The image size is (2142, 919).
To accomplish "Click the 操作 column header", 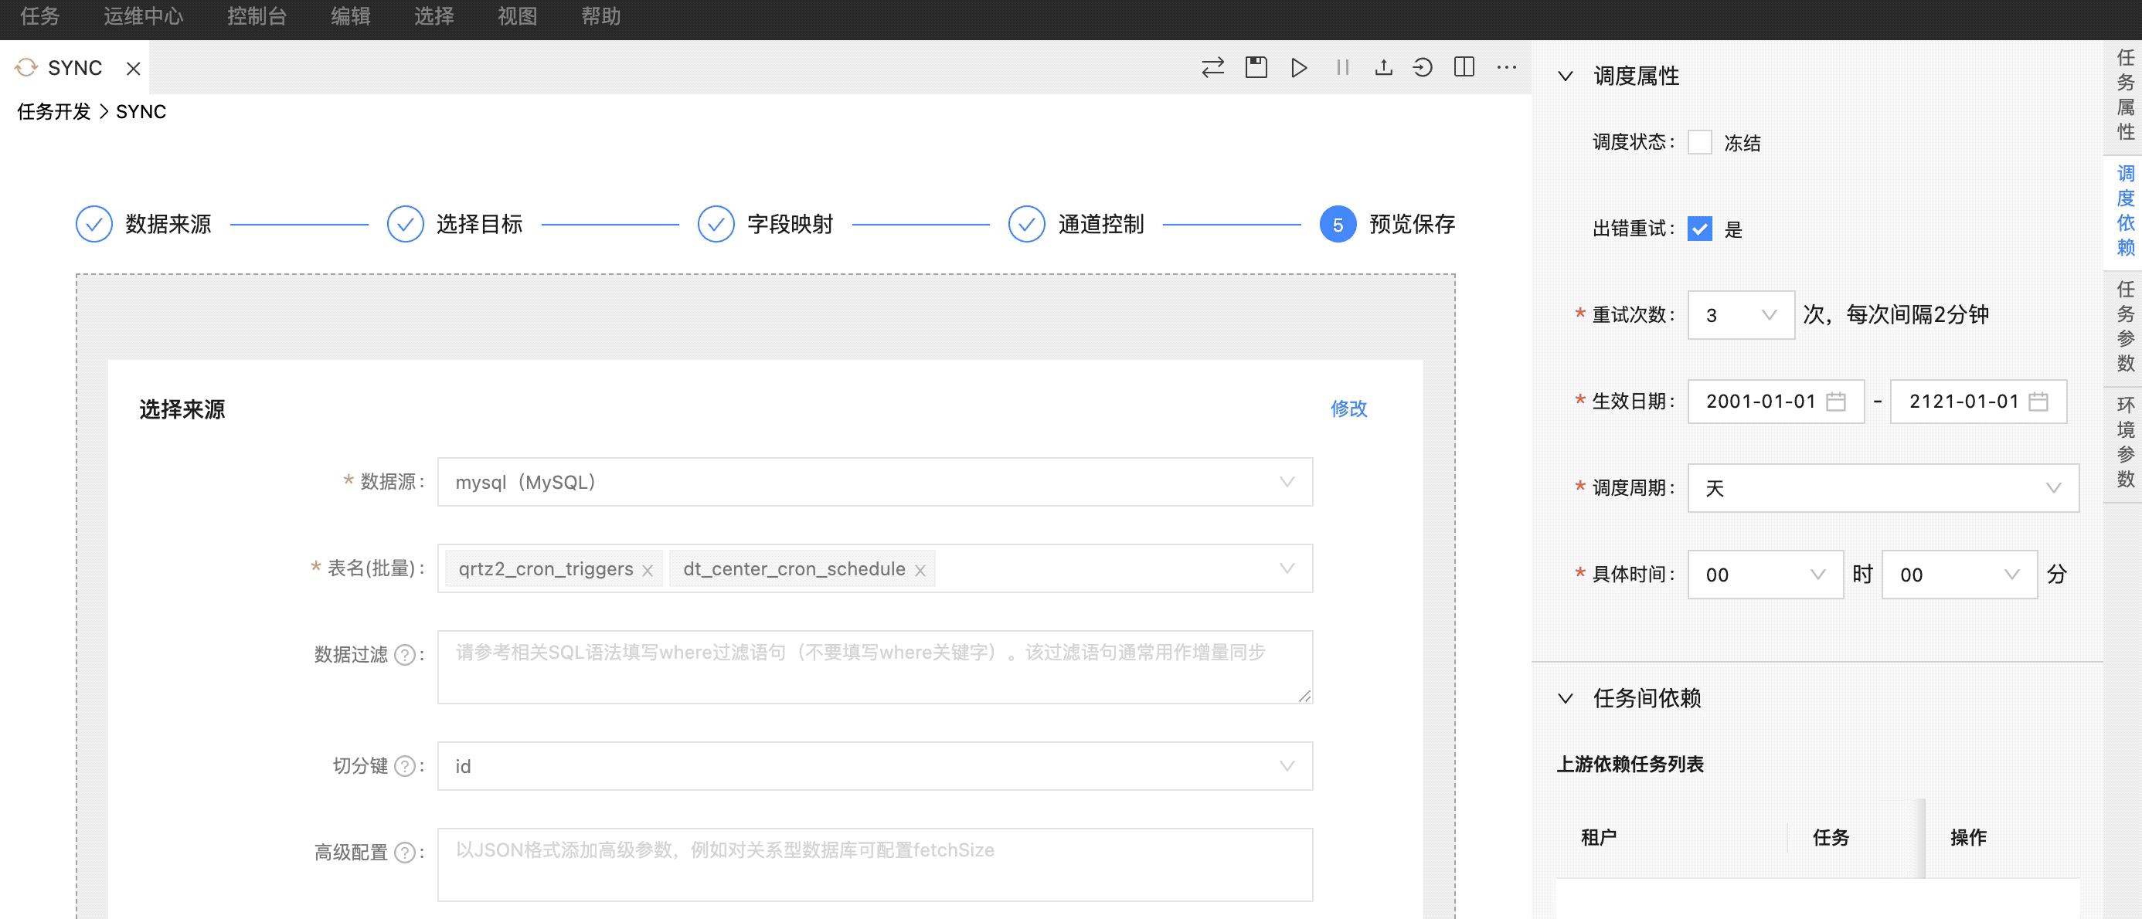I will tap(1968, 838).
